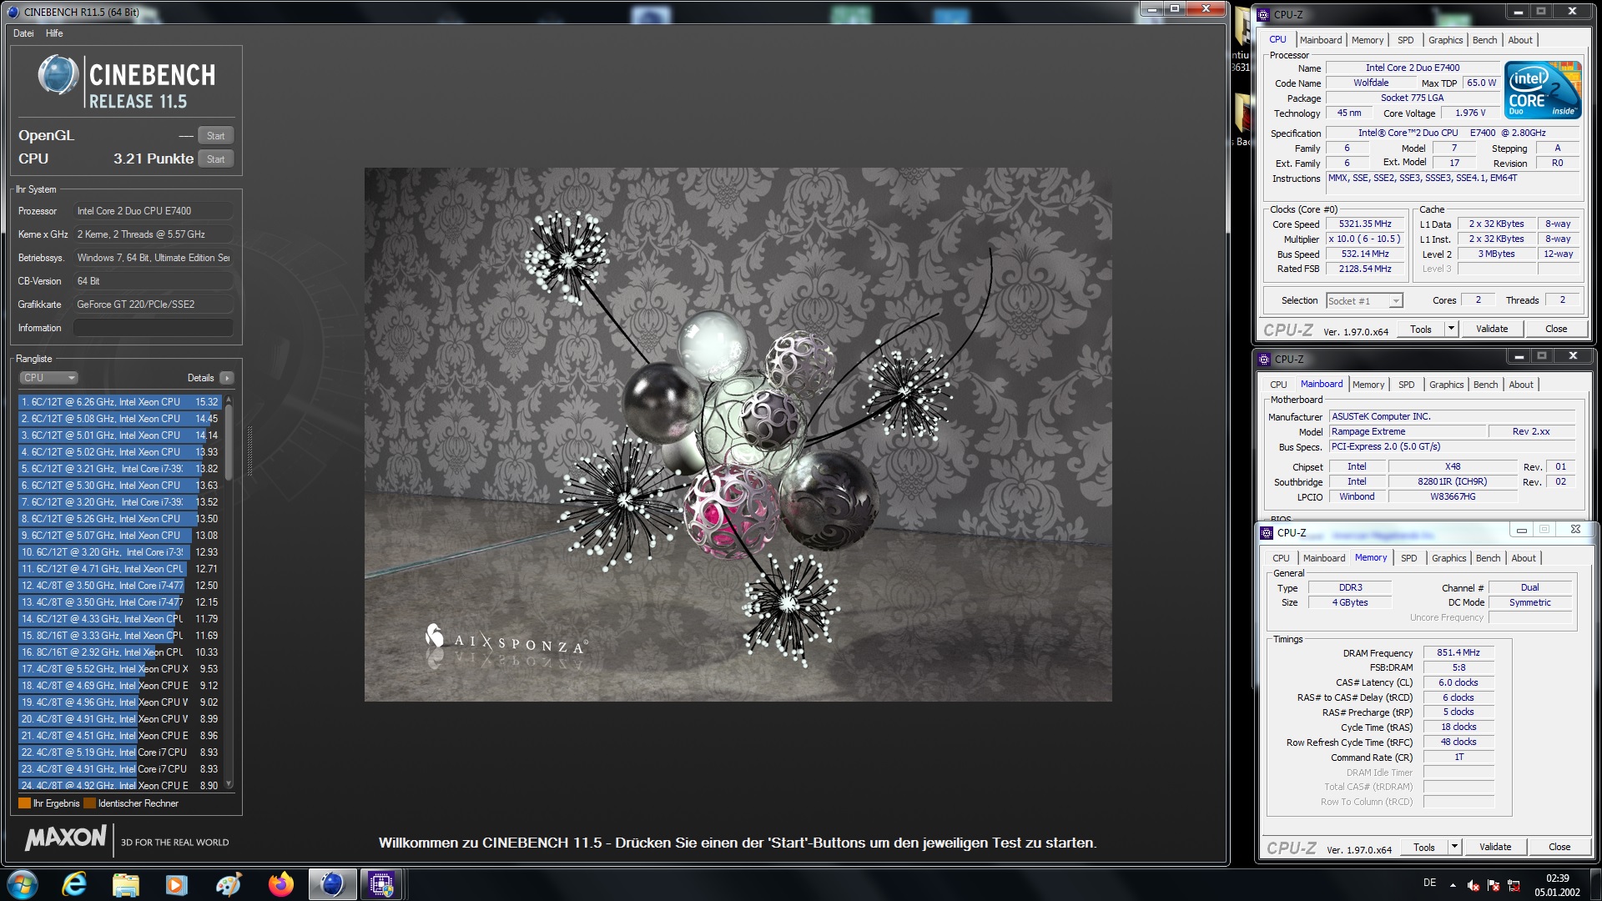Open Windows Media Player taskbar icon
This screenshot has height=901, width=1602.
pos(177,884)
